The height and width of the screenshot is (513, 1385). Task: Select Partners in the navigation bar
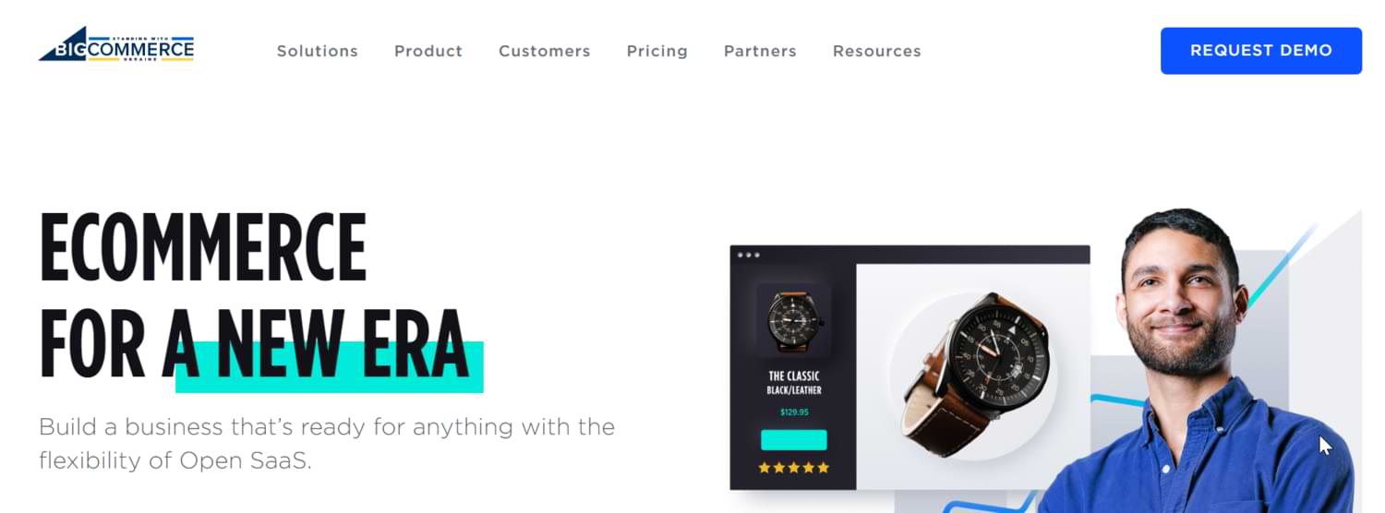(760, 52)
